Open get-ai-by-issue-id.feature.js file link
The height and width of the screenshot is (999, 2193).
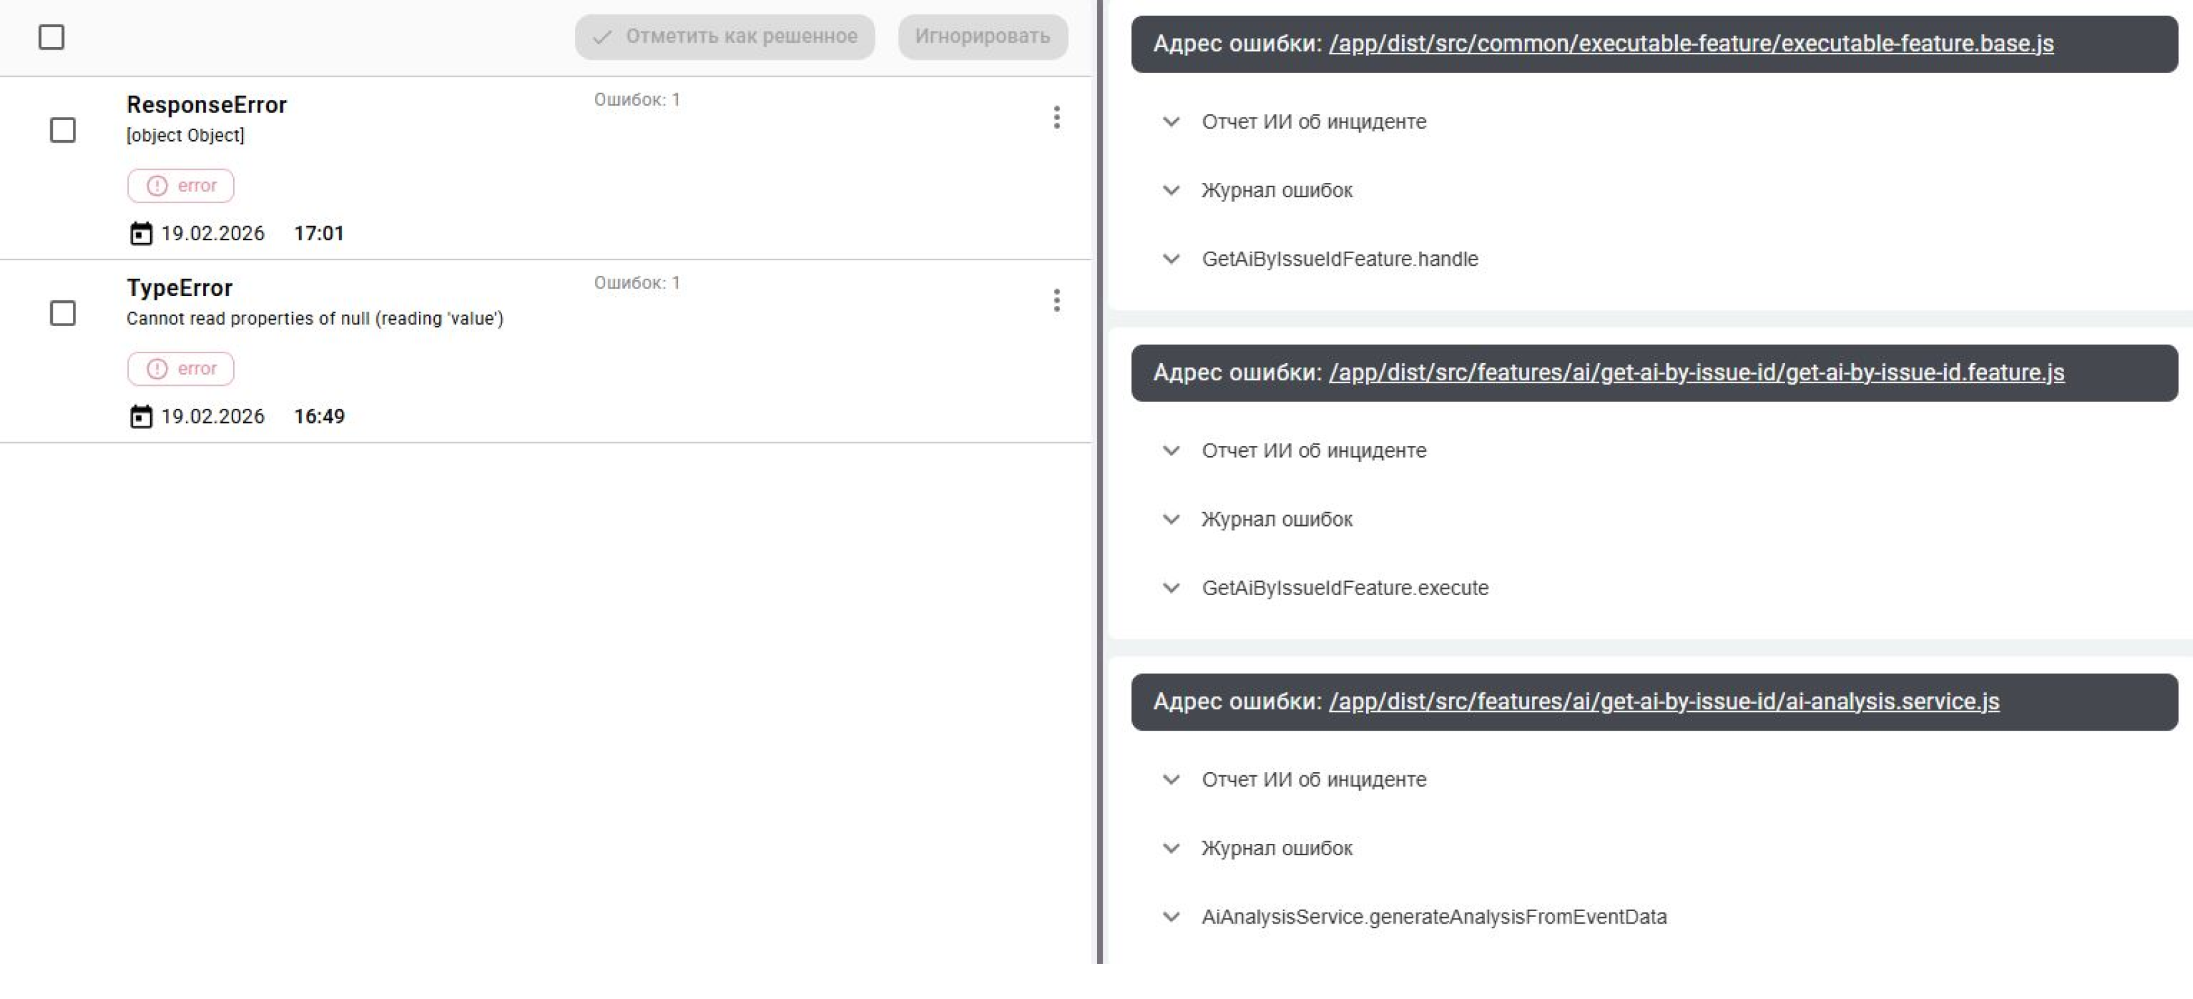(x=1696, y=373)
